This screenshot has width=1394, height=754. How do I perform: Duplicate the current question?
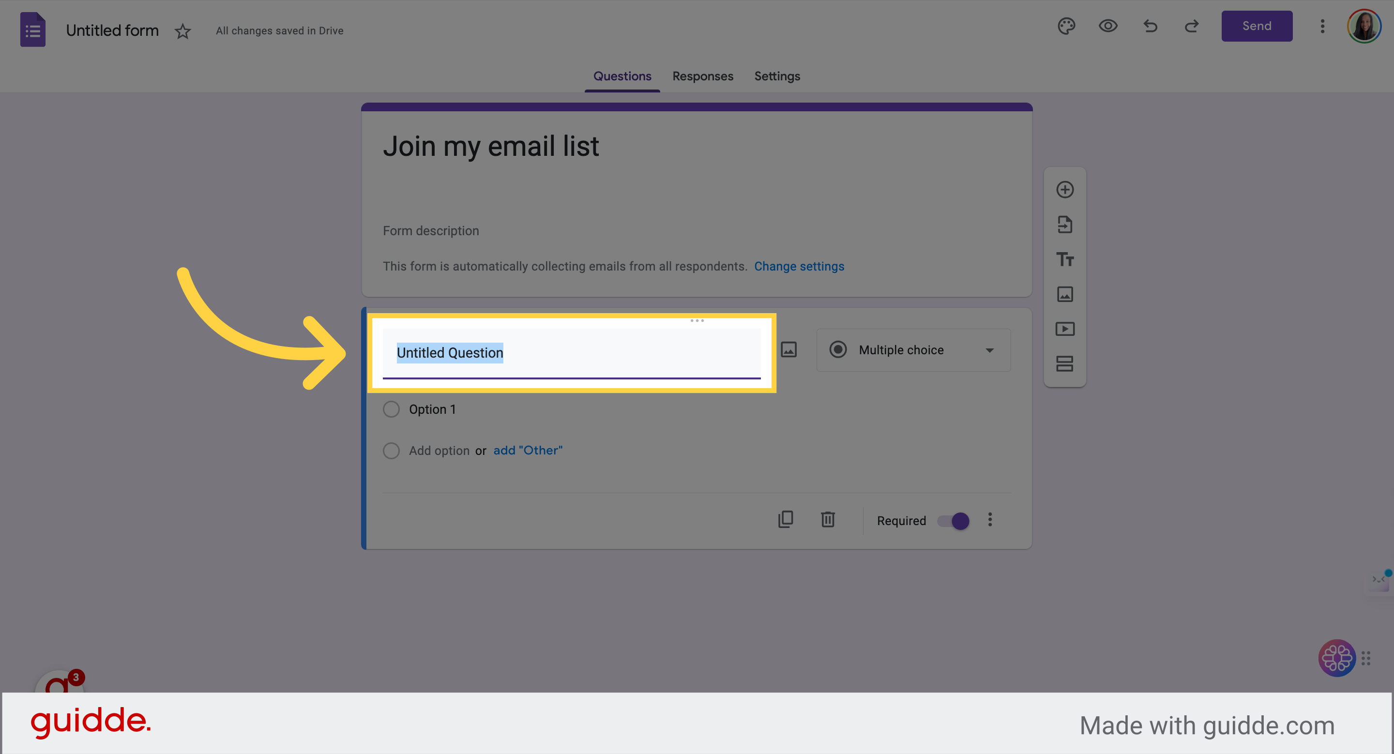[785, 519]
